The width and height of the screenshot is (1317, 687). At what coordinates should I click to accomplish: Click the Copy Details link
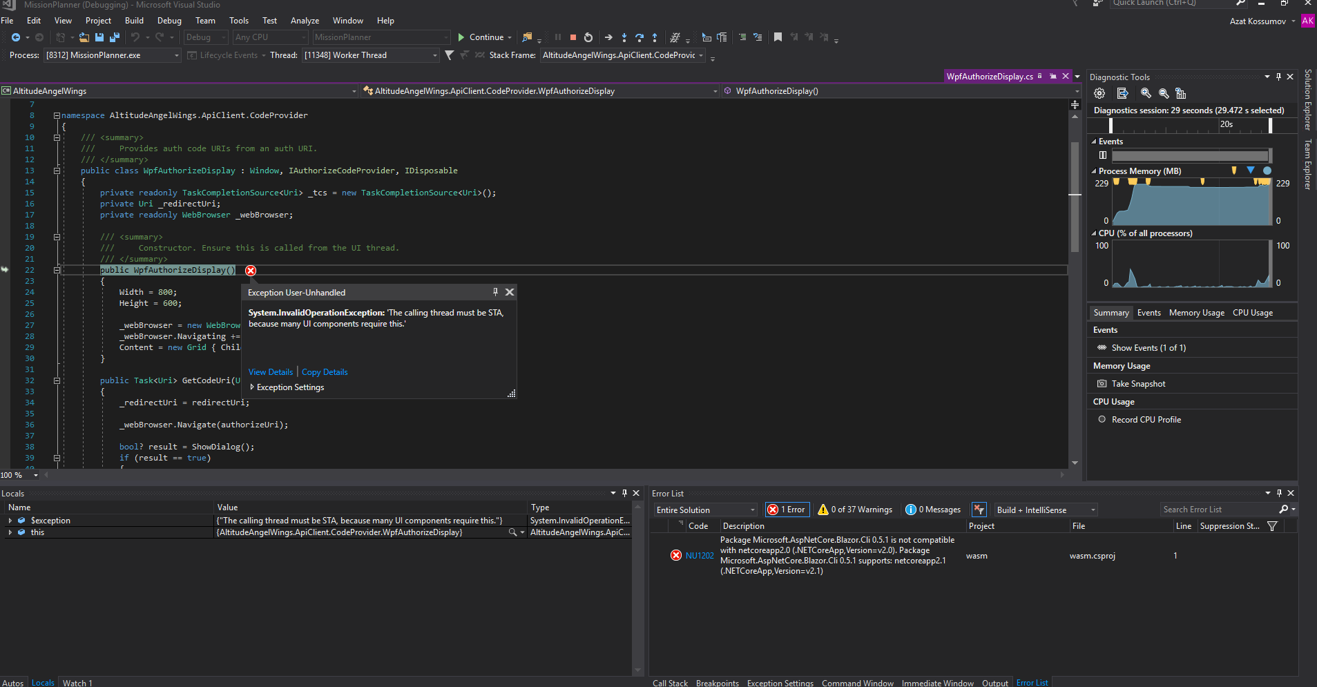click(x=325, y=372)
